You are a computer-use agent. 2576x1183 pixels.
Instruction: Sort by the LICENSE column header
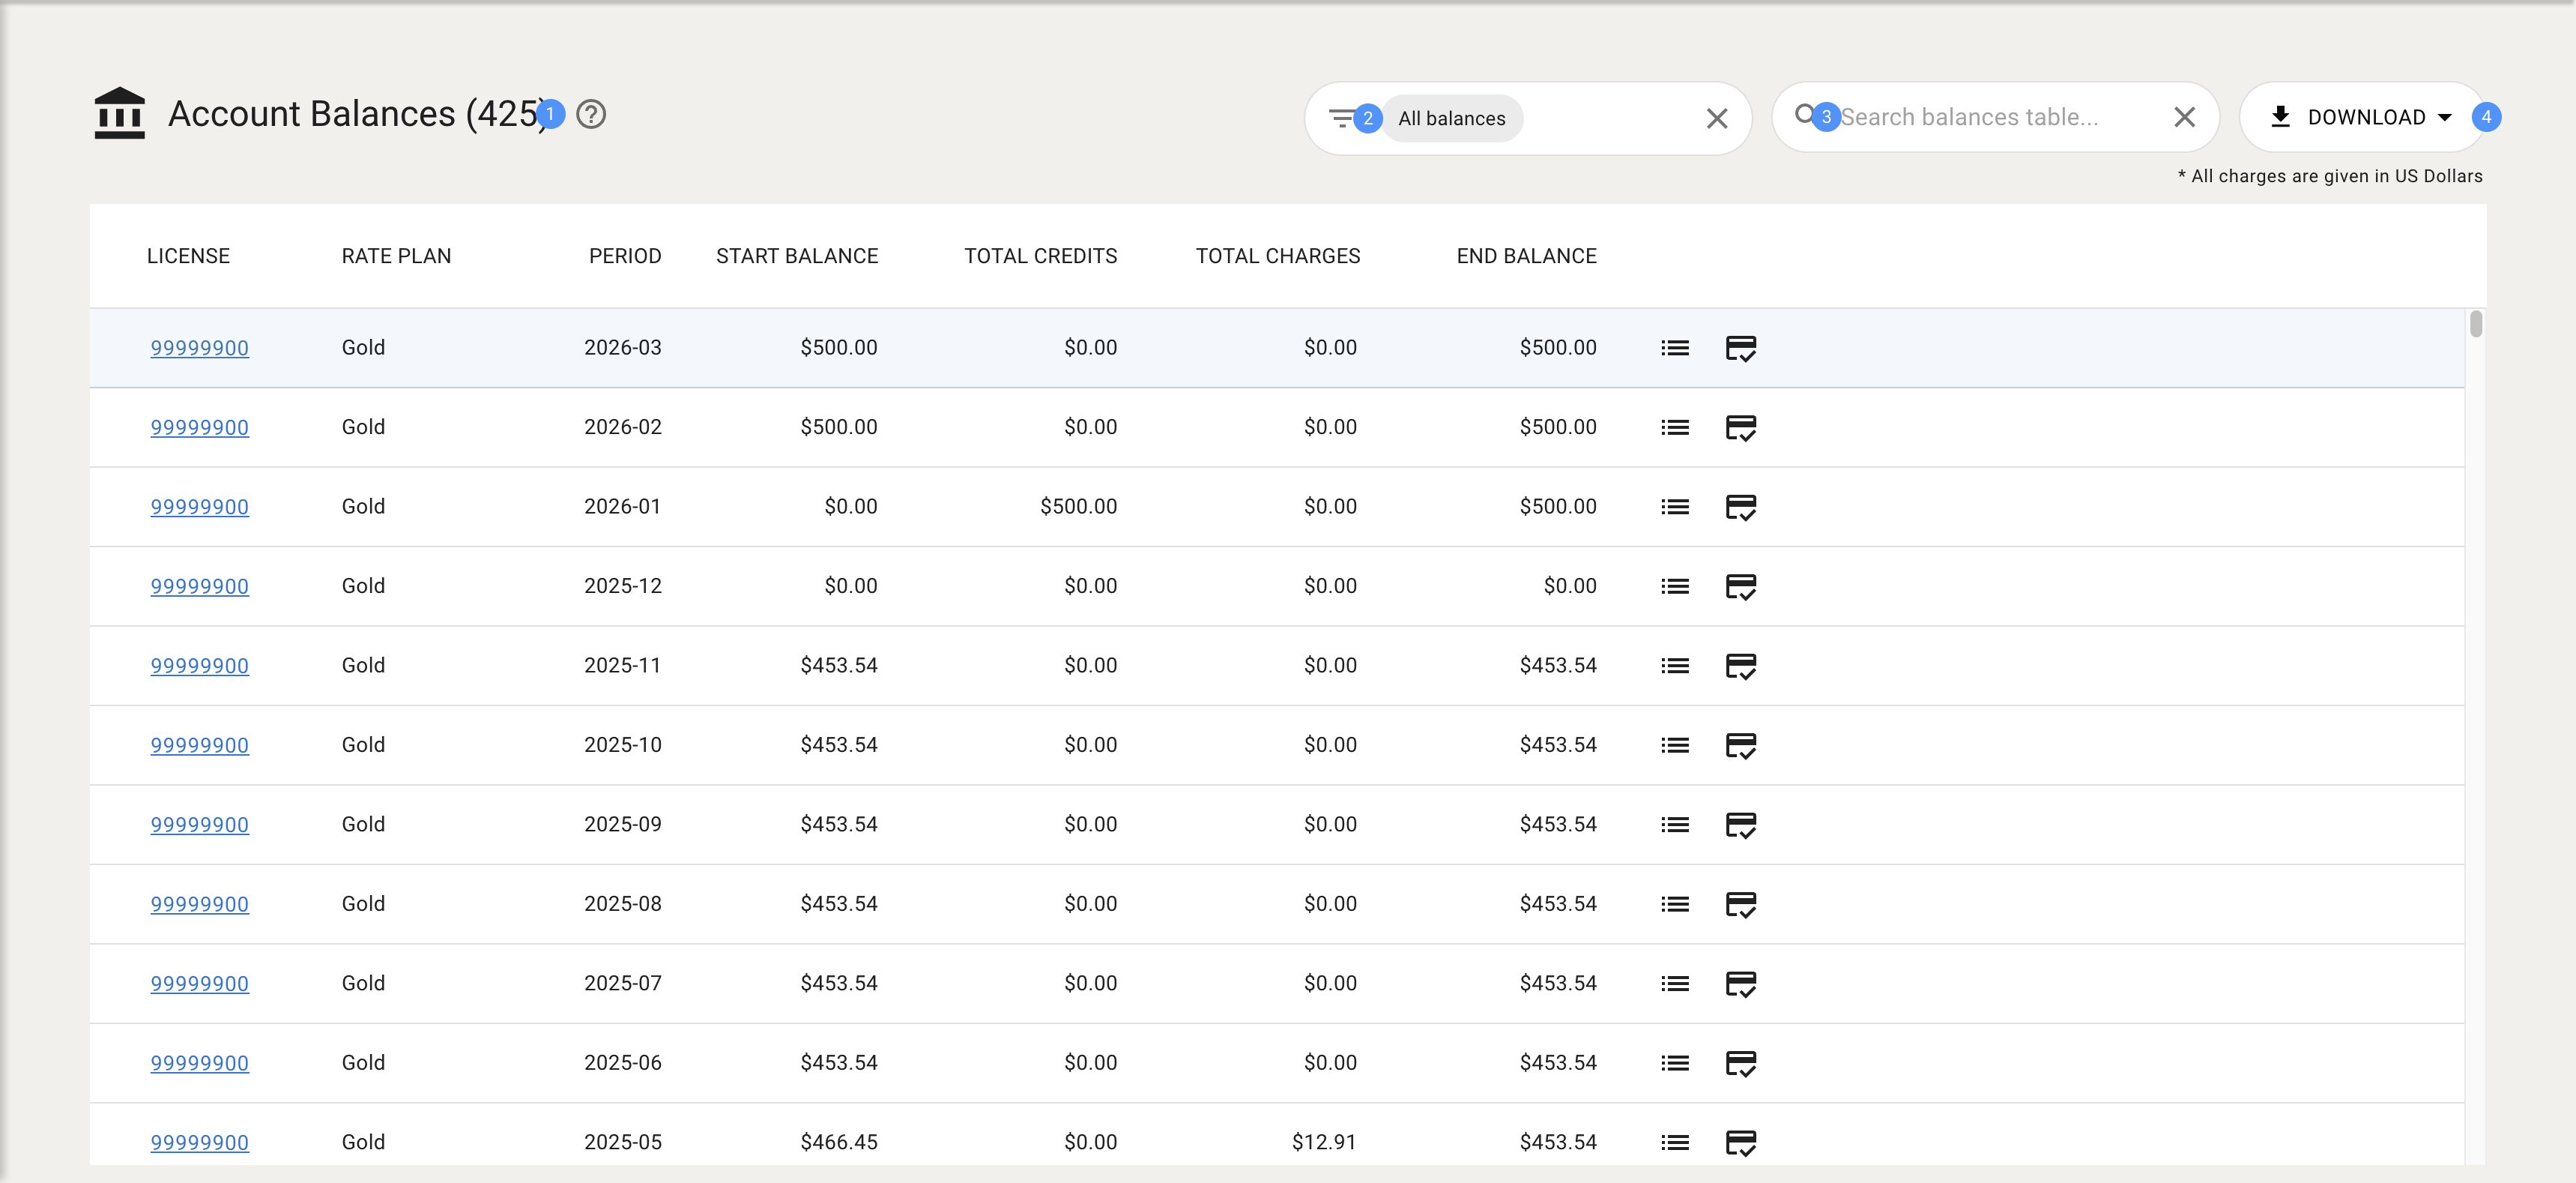pos(188,256)
